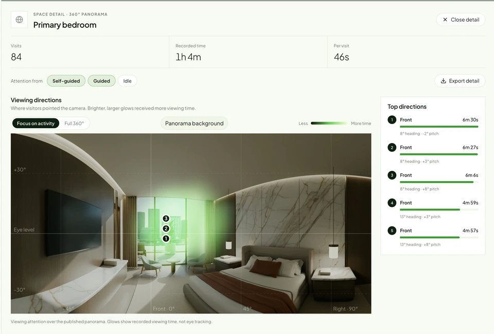Click rank badge 5 in Top directions
This screenshot has height=334, width=494.
coord(392,231)
